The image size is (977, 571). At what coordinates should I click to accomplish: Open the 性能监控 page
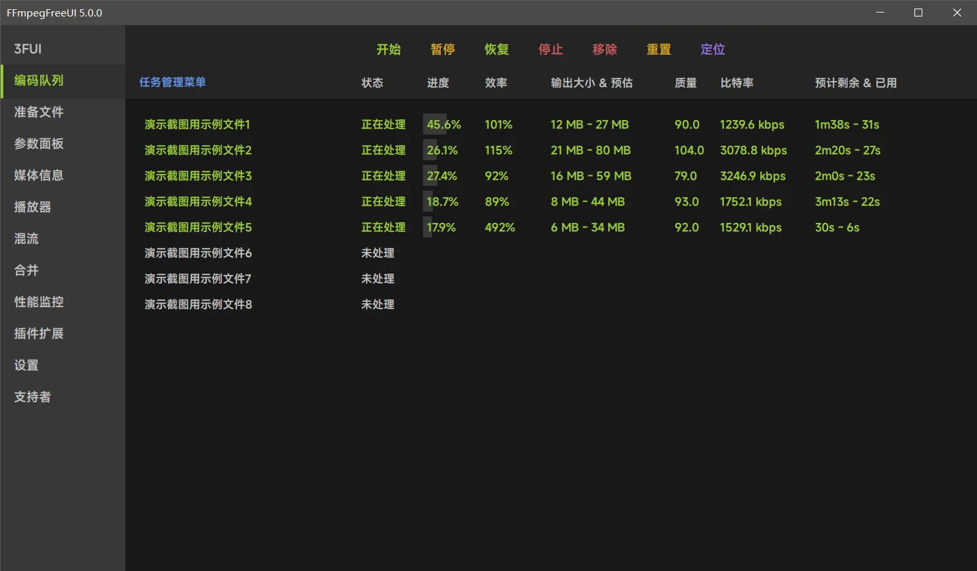pos(39,302)
